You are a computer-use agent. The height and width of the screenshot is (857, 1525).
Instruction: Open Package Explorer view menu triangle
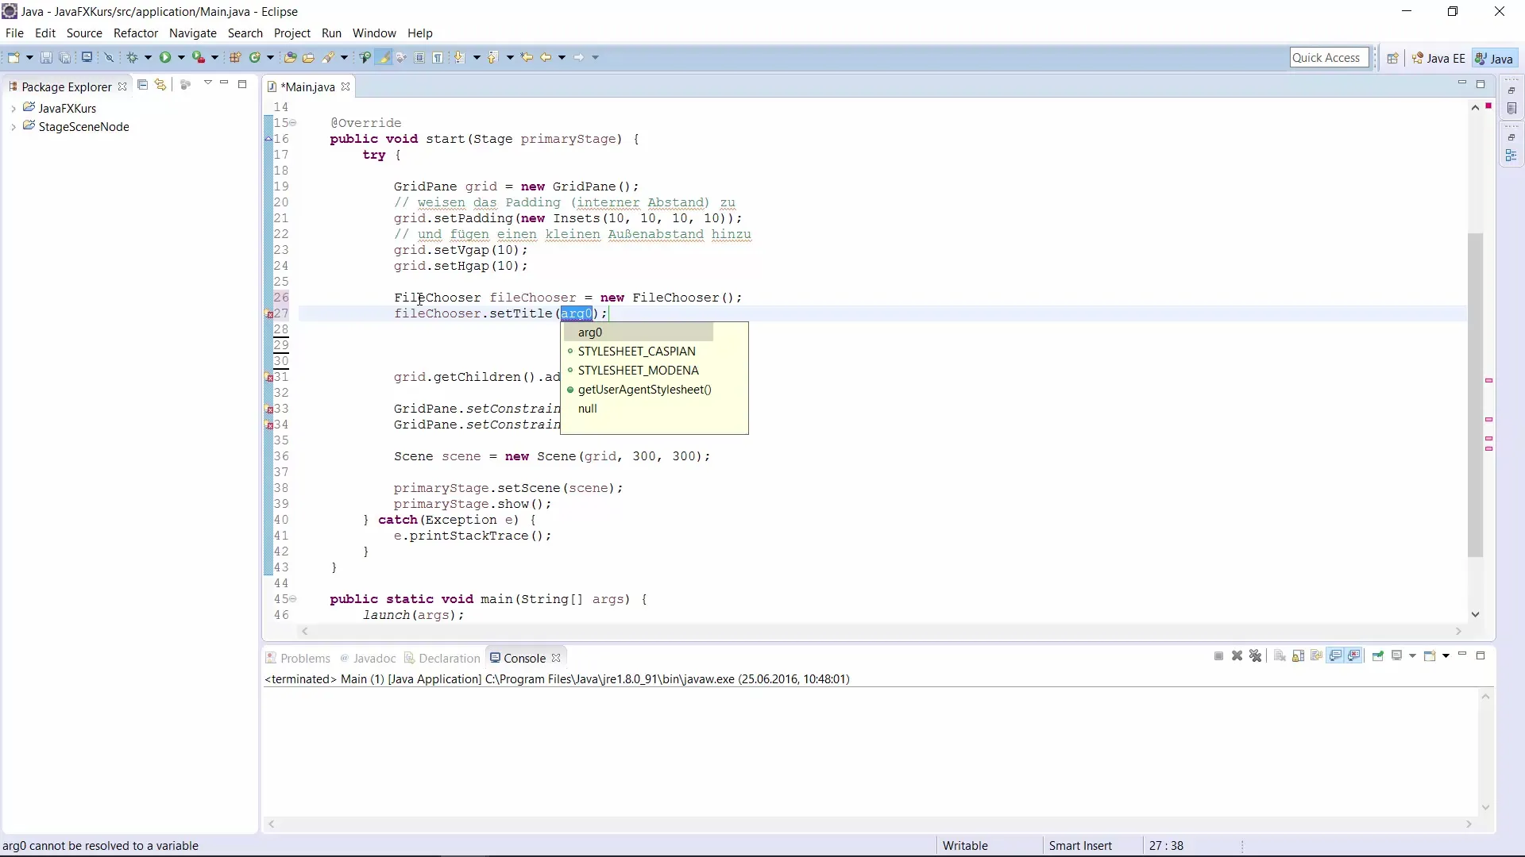click(x=207, y=83)
